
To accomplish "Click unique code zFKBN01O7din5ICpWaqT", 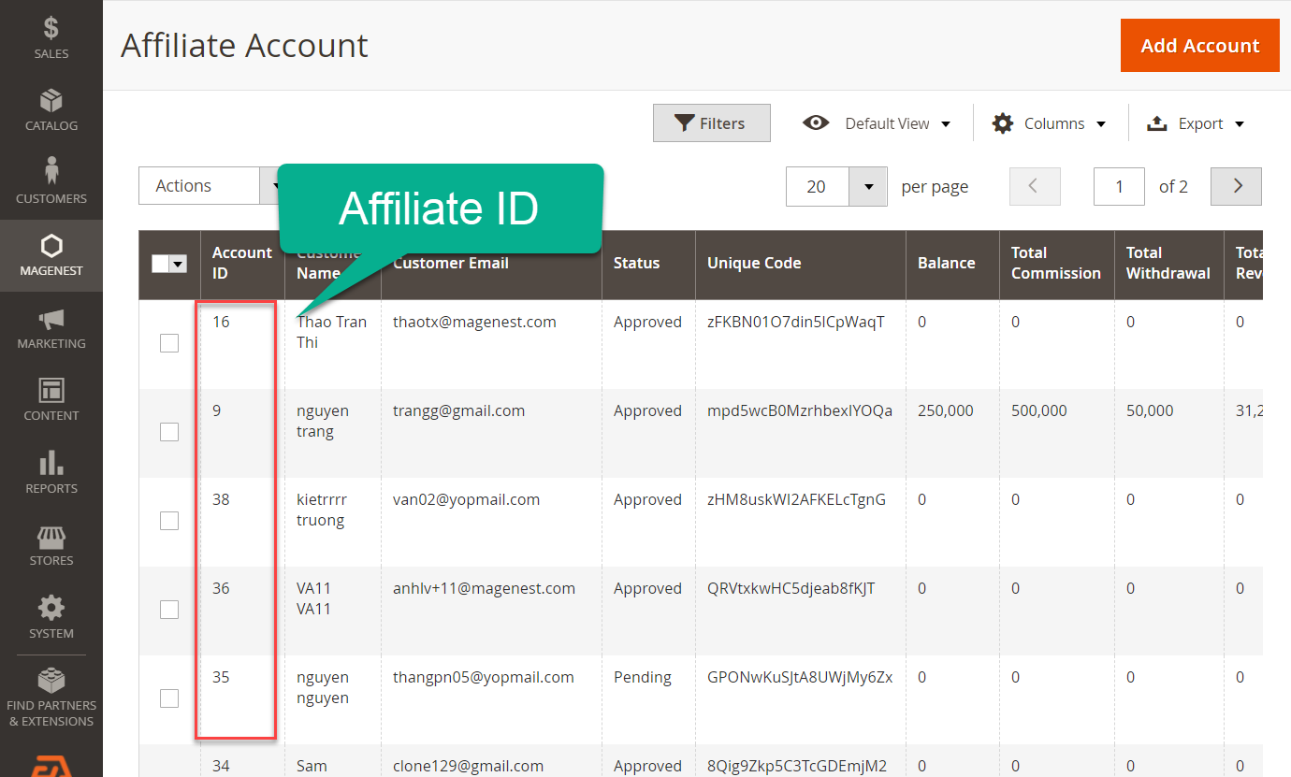I will 796,322.
